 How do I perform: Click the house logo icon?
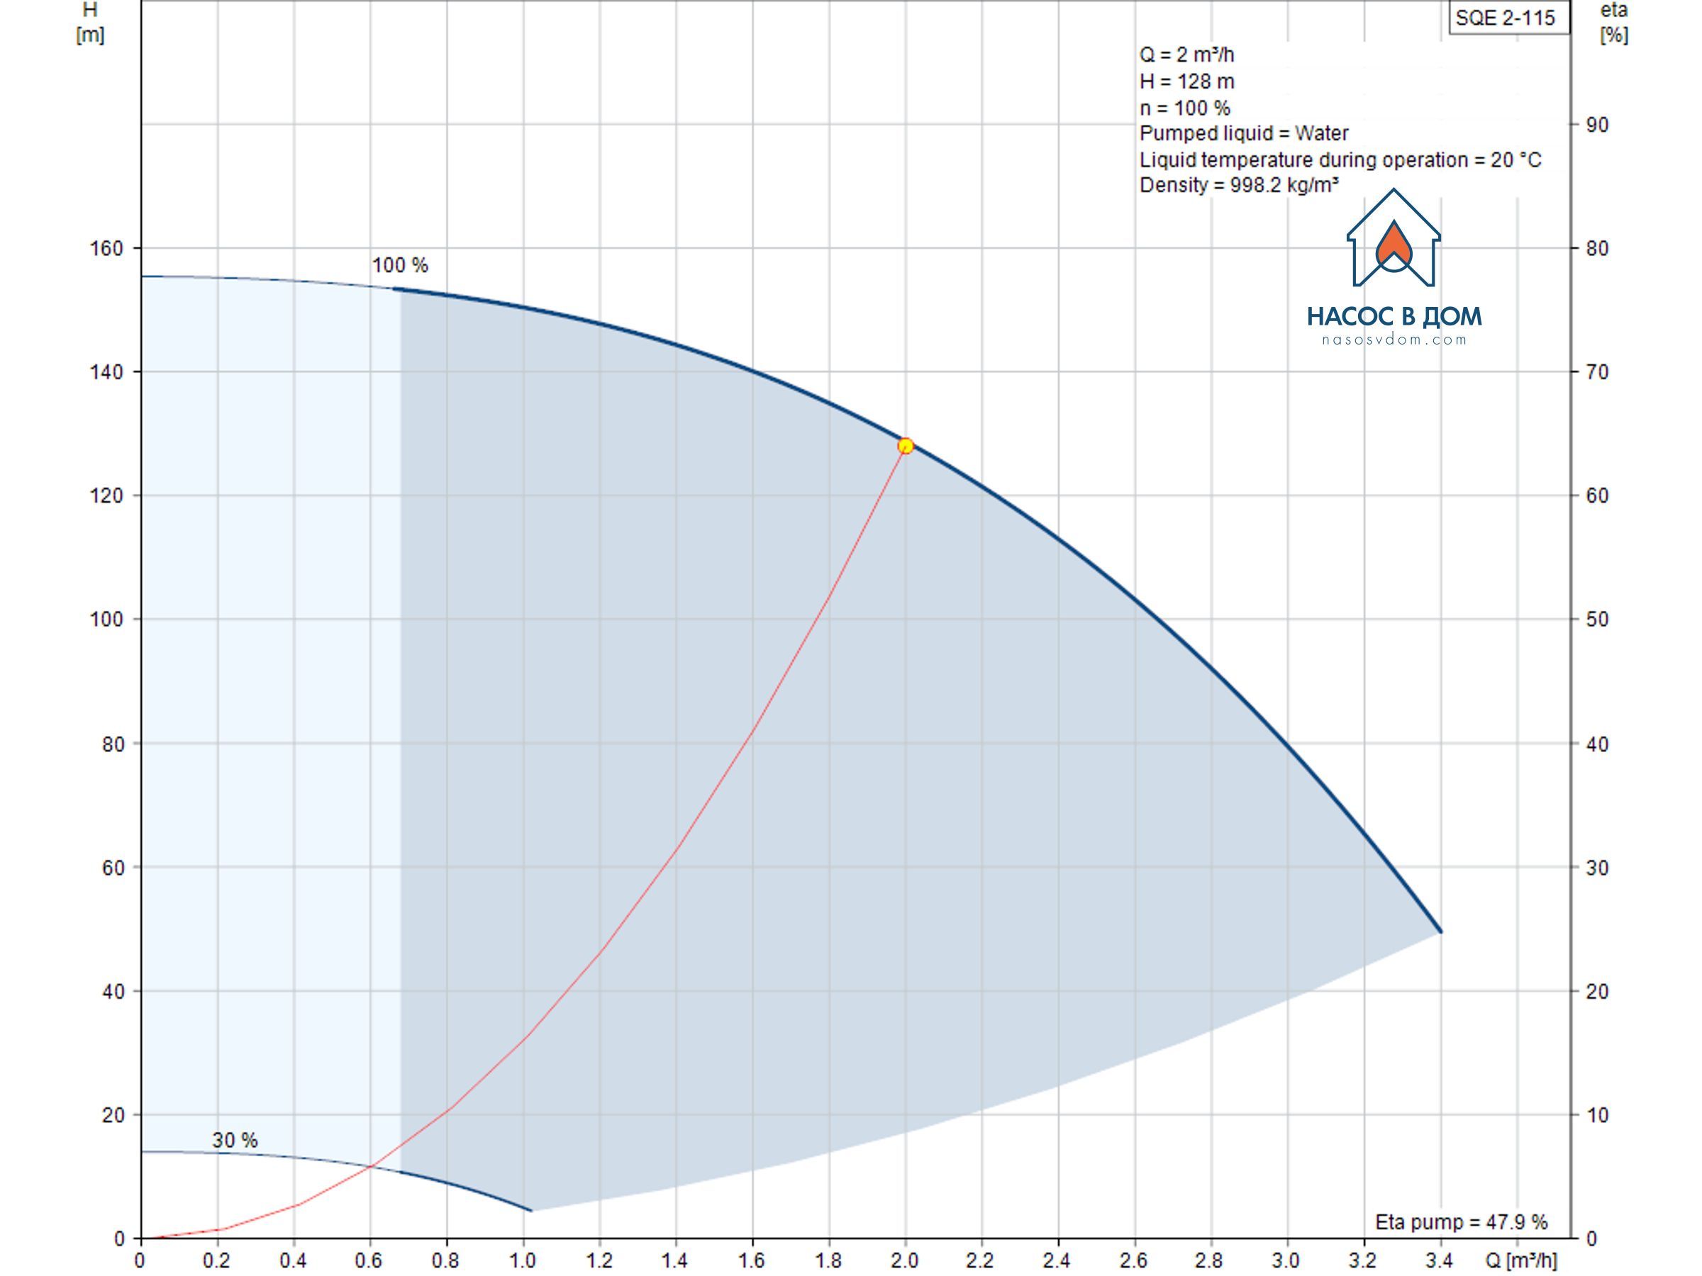tap(1394, 237)
